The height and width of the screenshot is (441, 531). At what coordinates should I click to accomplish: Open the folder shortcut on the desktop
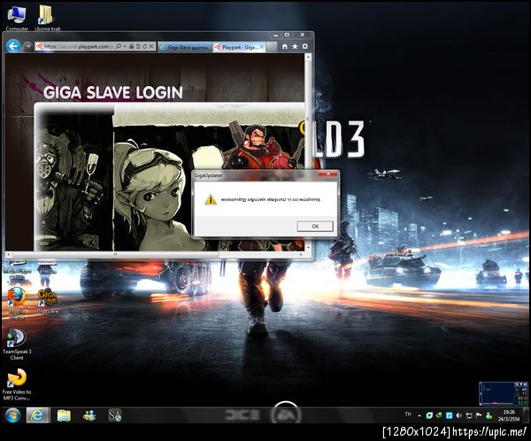[48, 17]
